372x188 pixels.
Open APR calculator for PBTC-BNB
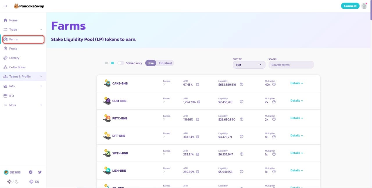click(x=198, y=120)
